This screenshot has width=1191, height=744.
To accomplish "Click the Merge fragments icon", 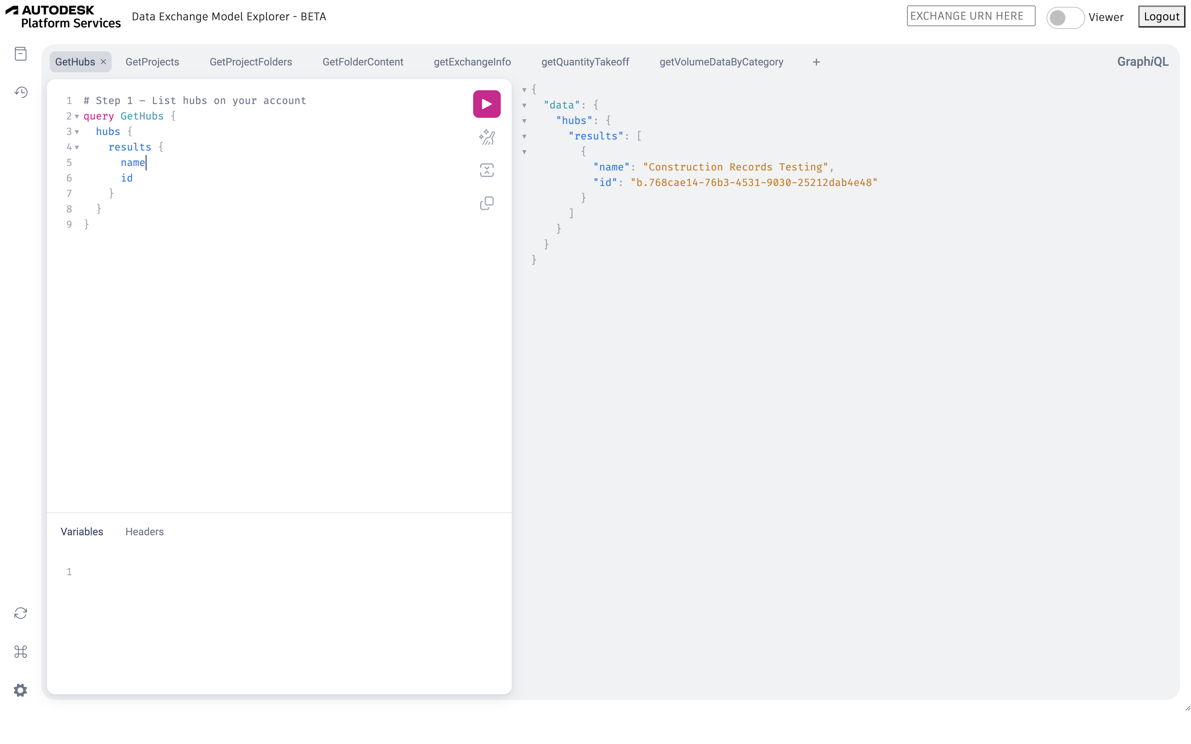I will (x=486, y=170).
